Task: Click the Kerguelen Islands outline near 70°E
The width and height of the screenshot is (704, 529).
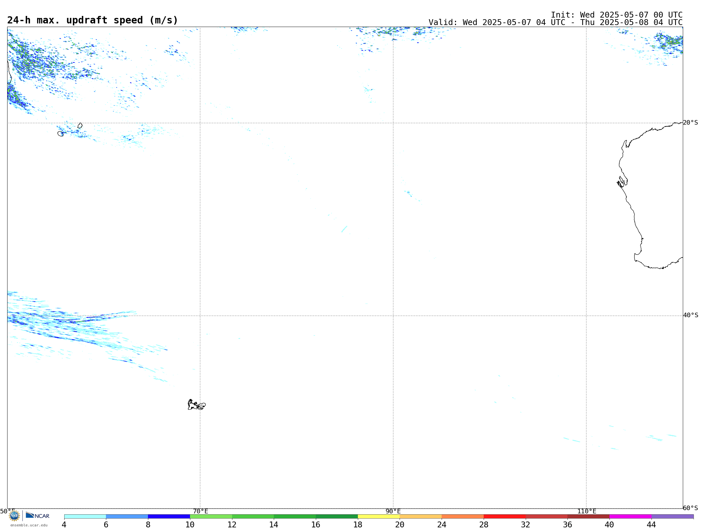Action: (x=197, y=405)
